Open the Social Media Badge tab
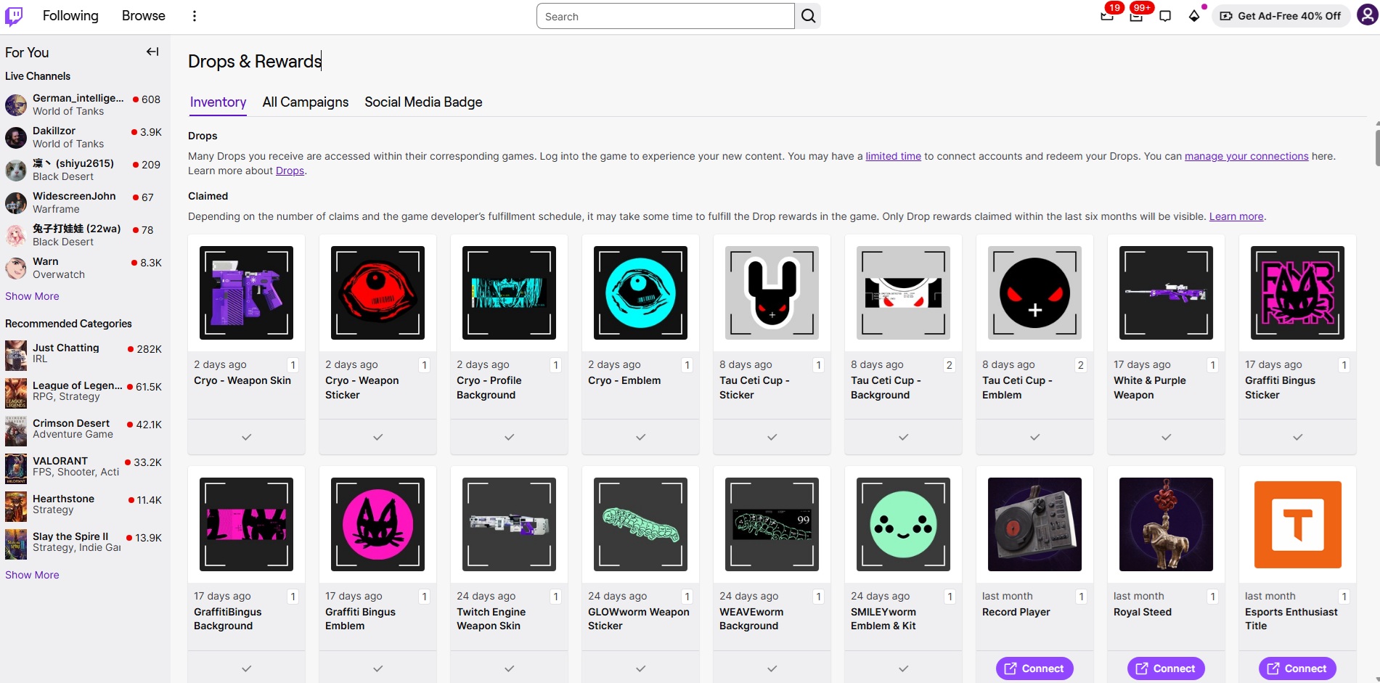This screenshot has width=1380, height=683. click(x=423, y=102)
